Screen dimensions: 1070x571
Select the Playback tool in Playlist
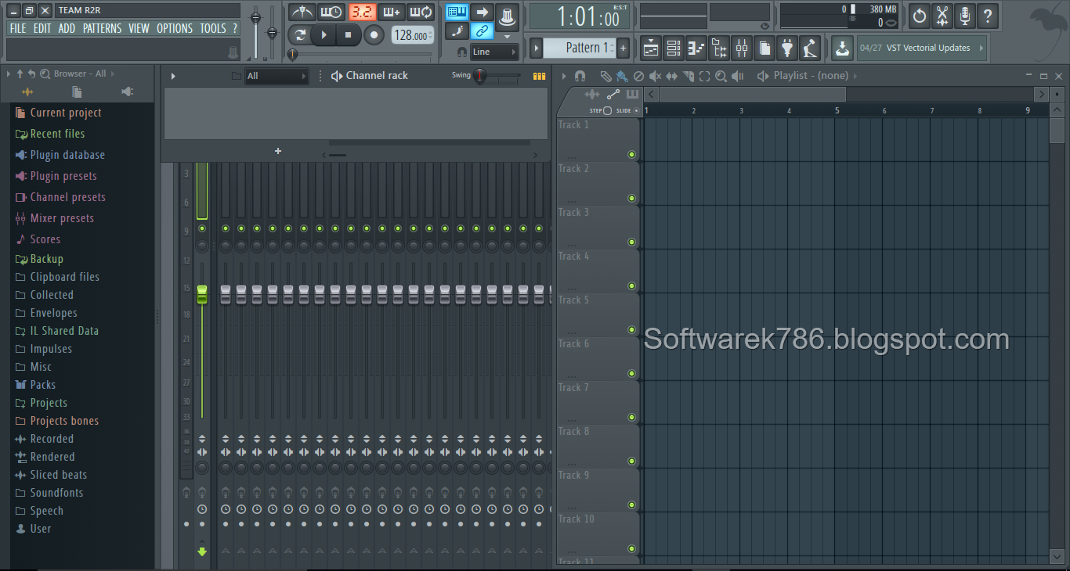tap(737, 76)
